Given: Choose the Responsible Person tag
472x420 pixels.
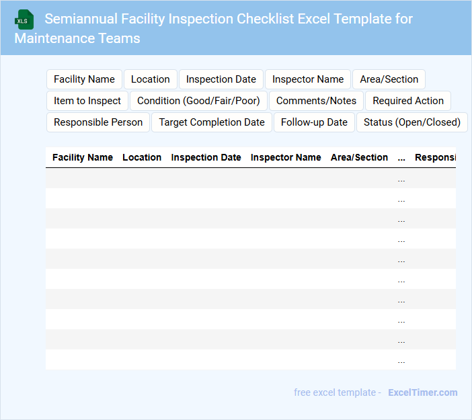Looking at the screenshot, I should click(x=98, y=122).
